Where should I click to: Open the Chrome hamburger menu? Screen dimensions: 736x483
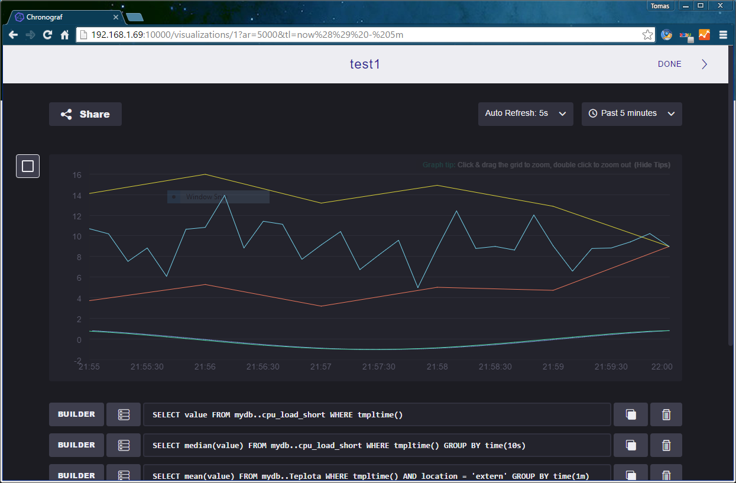(722, 35)
